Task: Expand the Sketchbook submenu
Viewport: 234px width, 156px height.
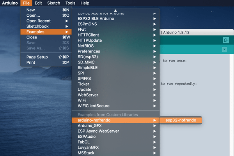Action: click(46, 26)
